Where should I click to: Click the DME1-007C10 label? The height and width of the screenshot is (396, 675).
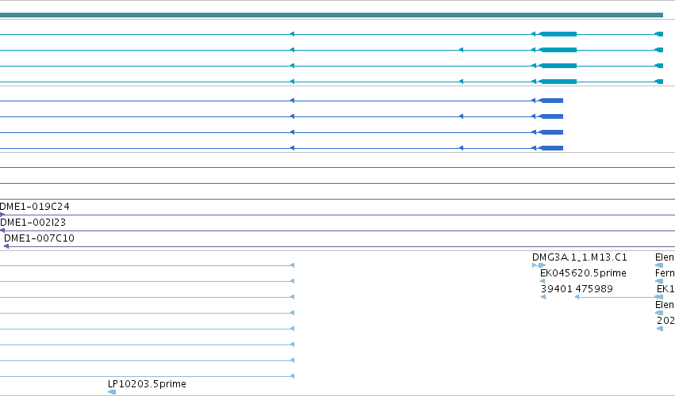(39, 238)
